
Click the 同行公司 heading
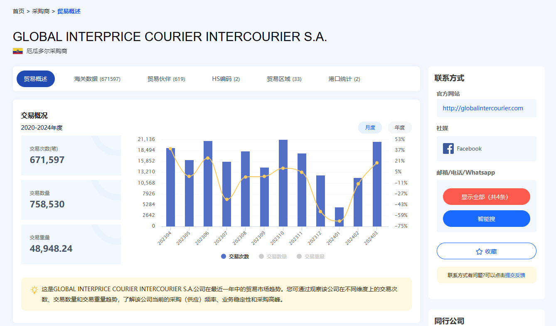(x=449, y=321)
